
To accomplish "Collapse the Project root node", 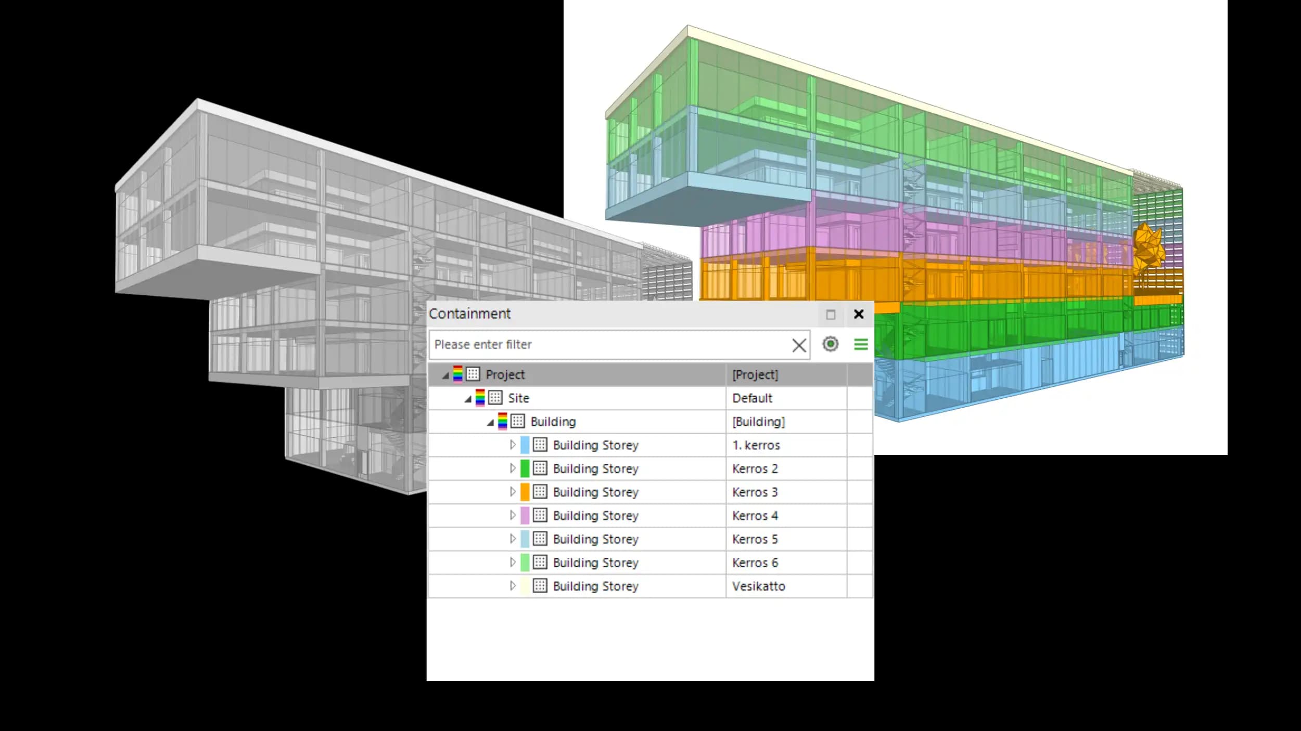I will point(445,375).
